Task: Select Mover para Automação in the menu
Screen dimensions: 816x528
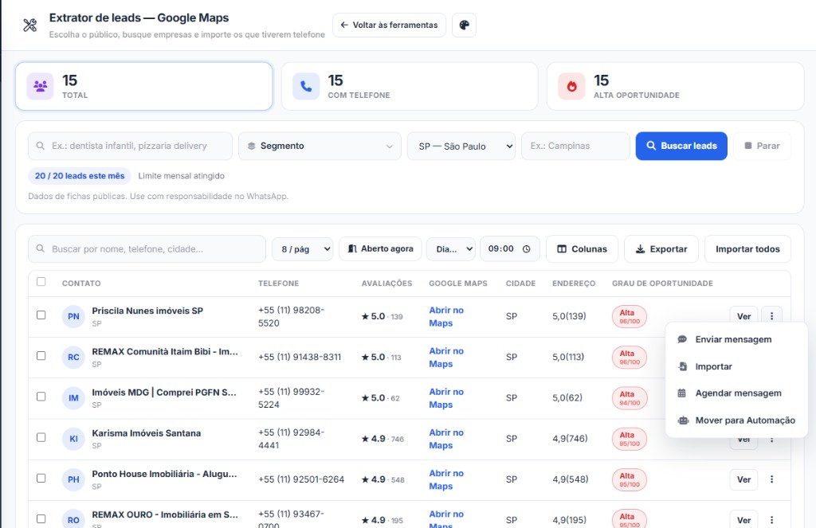Action: (736, 420)
